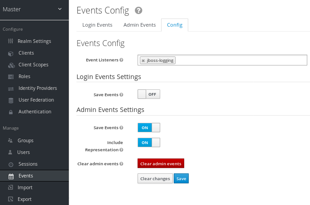Screen dimensions: 310x205
Task: Click help icon beside Admin Save Events
Action: 121,128
